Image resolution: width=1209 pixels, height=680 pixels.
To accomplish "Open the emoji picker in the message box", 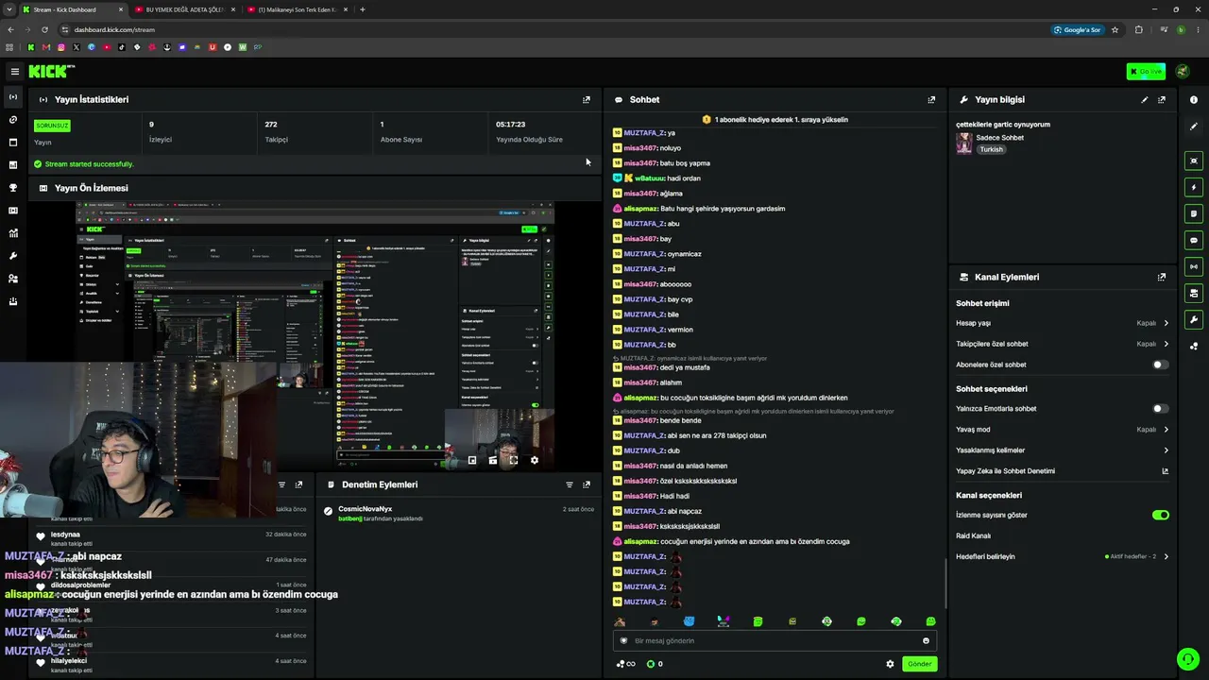I will (x=926, y=640).
